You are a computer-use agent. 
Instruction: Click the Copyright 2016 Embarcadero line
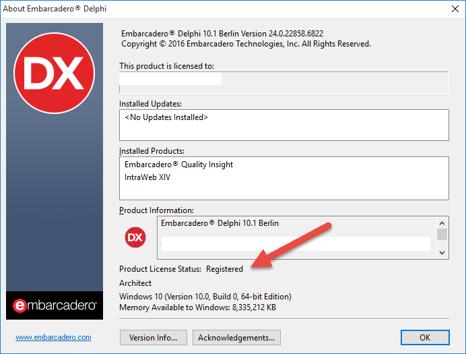(x=246, y=44)
